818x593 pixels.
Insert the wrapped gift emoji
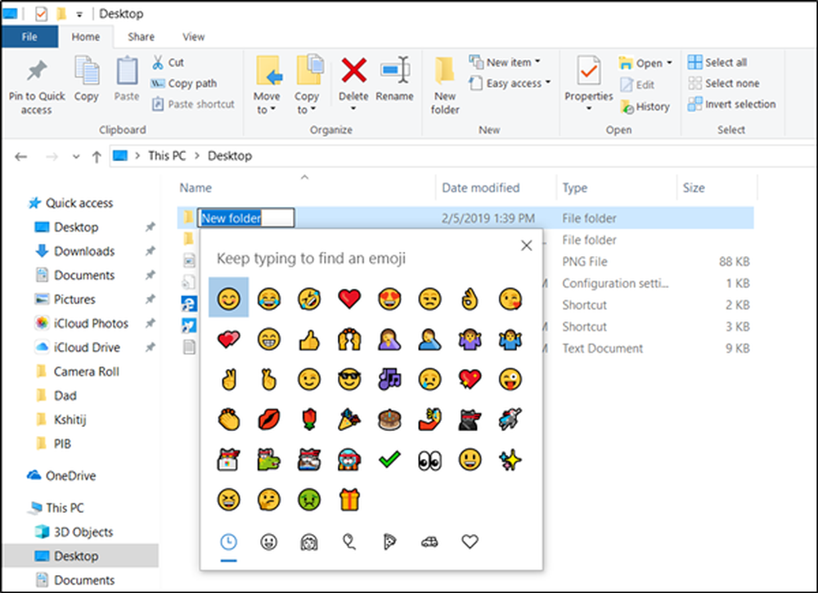349,499
